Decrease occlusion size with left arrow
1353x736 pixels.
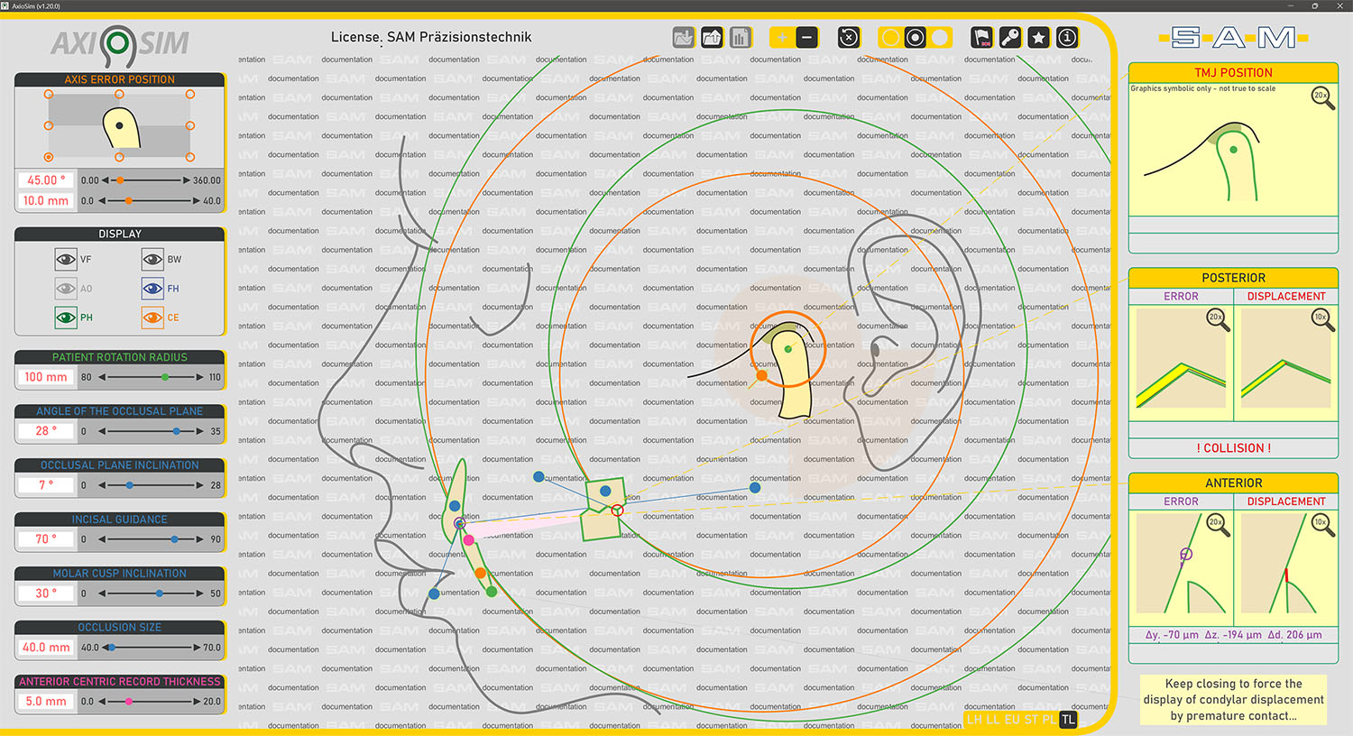click(105, 648)
